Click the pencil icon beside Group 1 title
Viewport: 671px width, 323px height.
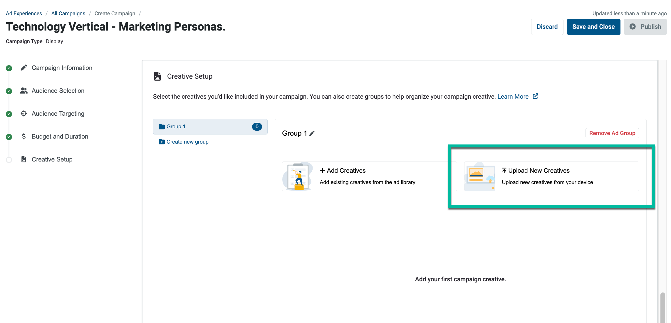coord(312,133)
